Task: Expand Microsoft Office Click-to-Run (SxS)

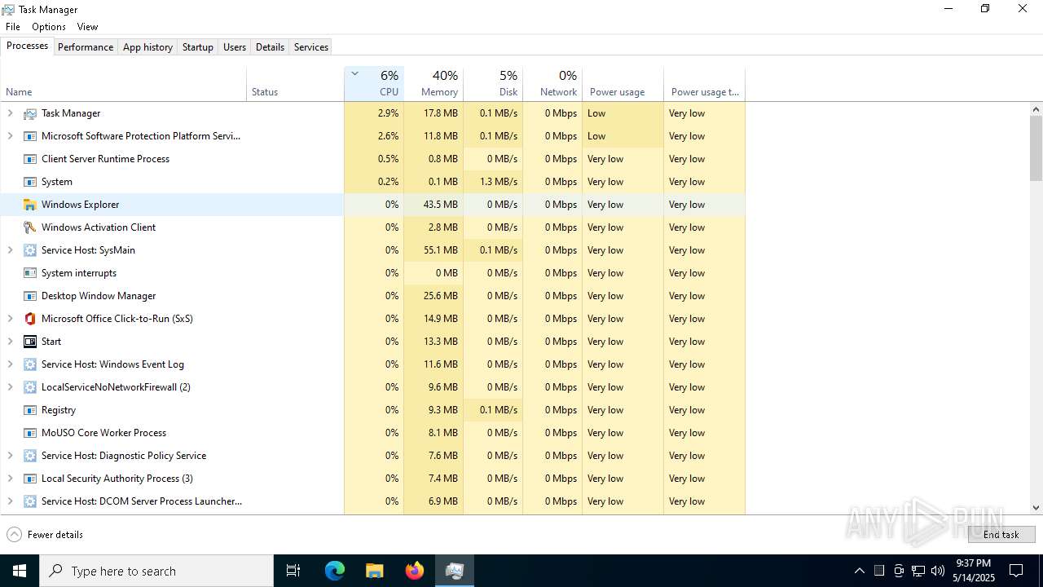Action: tap(11, 319)
